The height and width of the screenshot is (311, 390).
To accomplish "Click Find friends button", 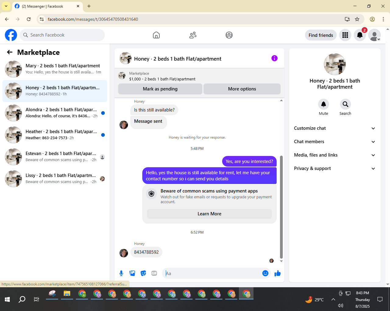I will 321,35.
